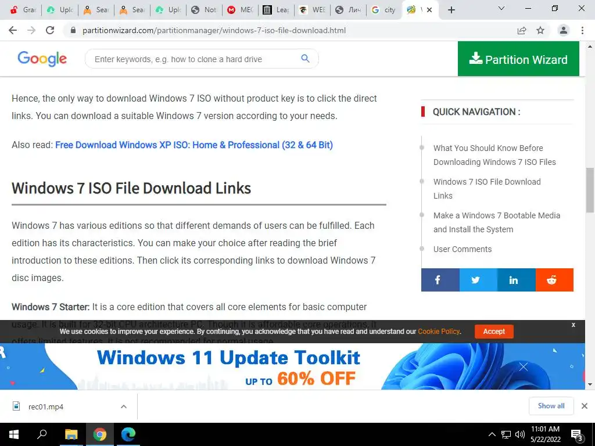Open the Windows Start menu
595x446 pixels.
click(x=14, y=434)
